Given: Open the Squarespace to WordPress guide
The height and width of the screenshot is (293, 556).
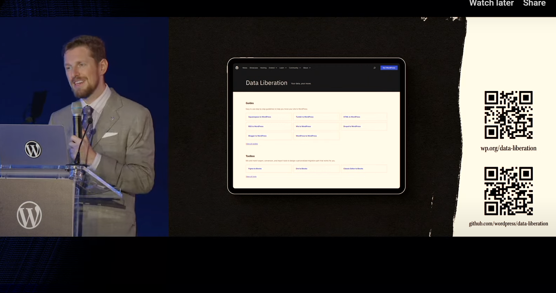Looking at the screenshot, I should (x=269, y=117).
